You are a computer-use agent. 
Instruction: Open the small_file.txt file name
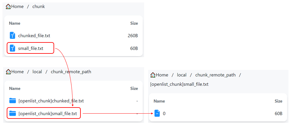31,48
